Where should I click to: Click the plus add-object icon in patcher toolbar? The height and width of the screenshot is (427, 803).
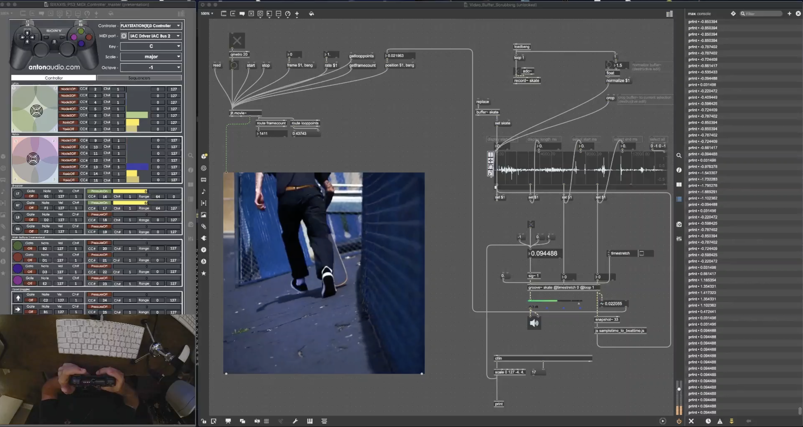(x=297, y=14)
